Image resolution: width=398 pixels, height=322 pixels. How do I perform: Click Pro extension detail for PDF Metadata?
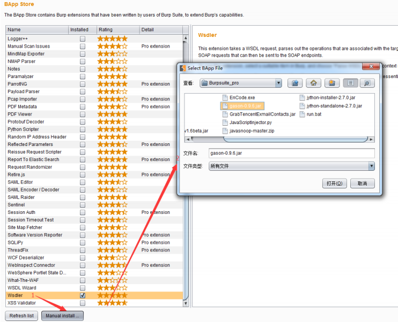click(x=156, y=106)
